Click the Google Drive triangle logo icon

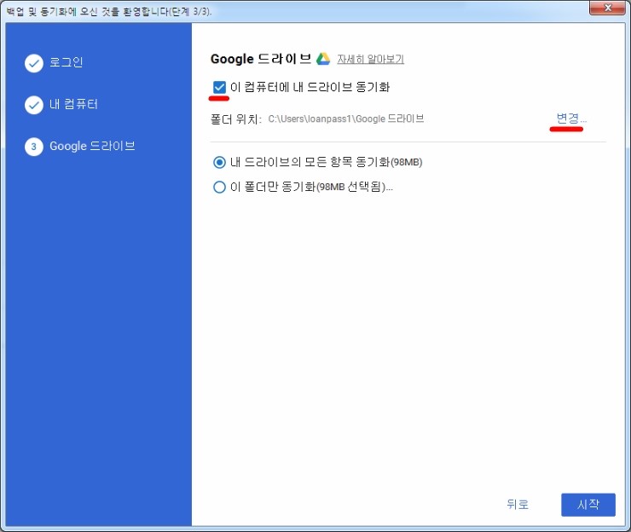322,59
